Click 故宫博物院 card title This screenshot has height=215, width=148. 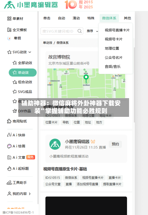(59, 57)
